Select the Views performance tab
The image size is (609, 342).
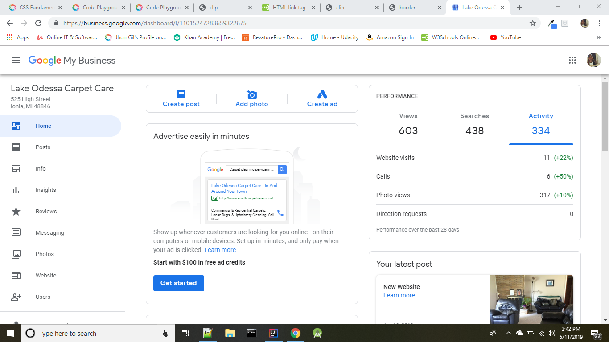(x=408, y=124)
